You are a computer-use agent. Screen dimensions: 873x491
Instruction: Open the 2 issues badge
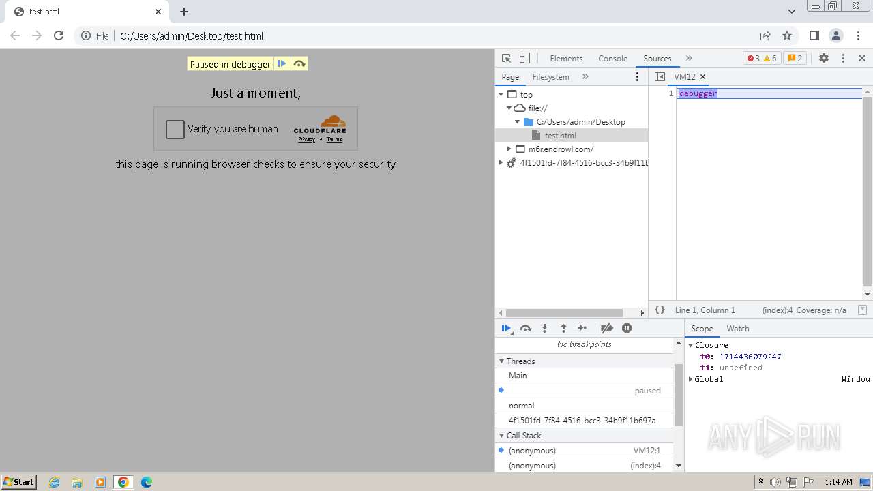(795, 59)
